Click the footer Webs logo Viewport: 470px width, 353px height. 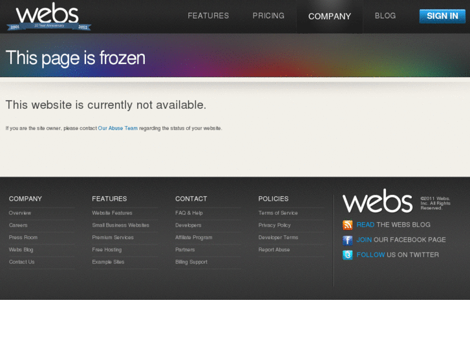click(378, 201)
